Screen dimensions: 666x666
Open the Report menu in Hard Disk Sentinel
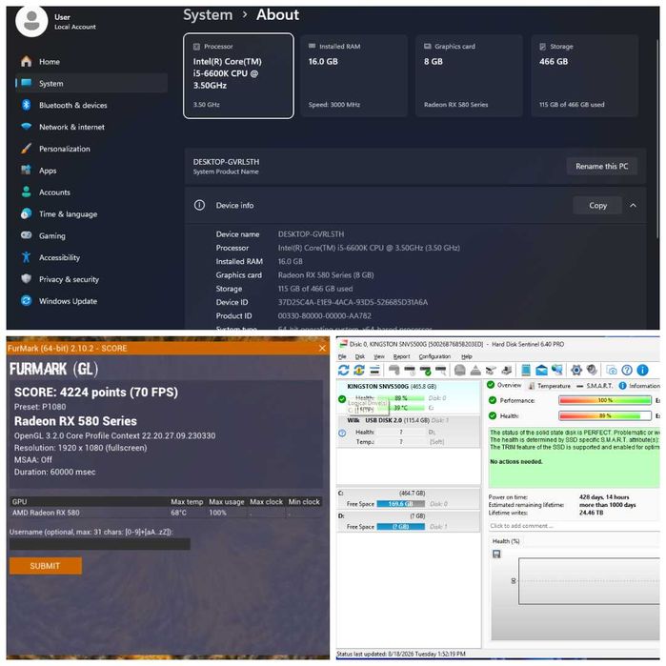coord(401,356)
